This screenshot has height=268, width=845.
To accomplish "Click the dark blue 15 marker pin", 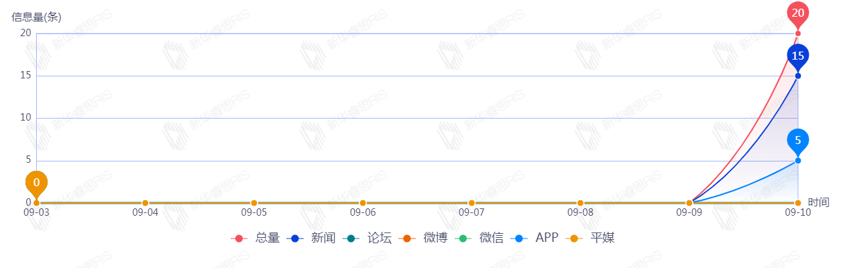I will click(798, 56).
